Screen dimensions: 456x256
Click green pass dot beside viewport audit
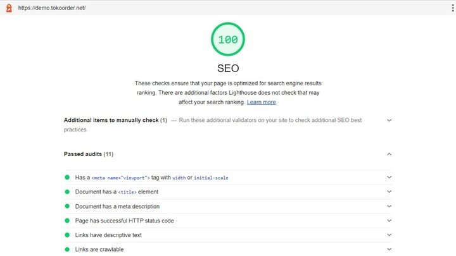(x=67, y=178)
